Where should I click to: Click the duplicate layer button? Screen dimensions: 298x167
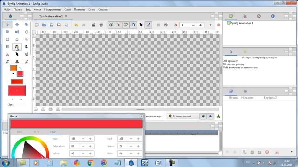(244, 152)
